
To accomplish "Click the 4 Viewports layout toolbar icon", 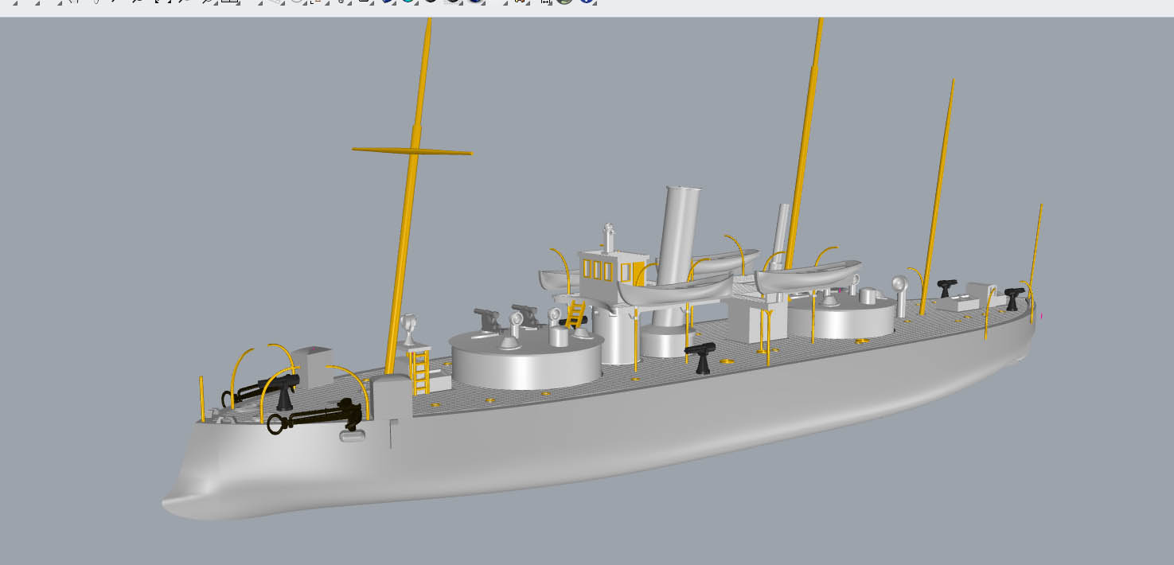I will tap(230, 2).
